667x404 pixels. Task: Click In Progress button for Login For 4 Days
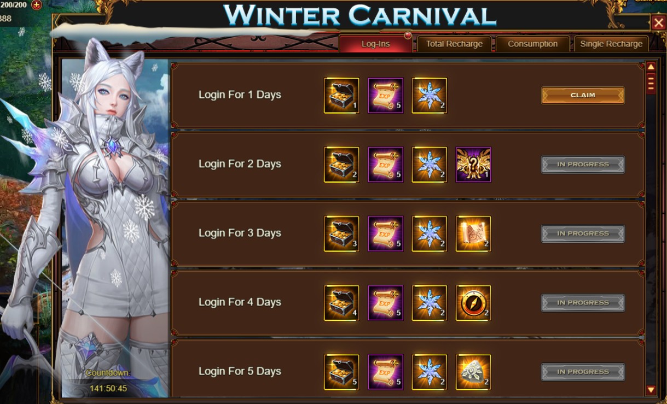(583, 303)
